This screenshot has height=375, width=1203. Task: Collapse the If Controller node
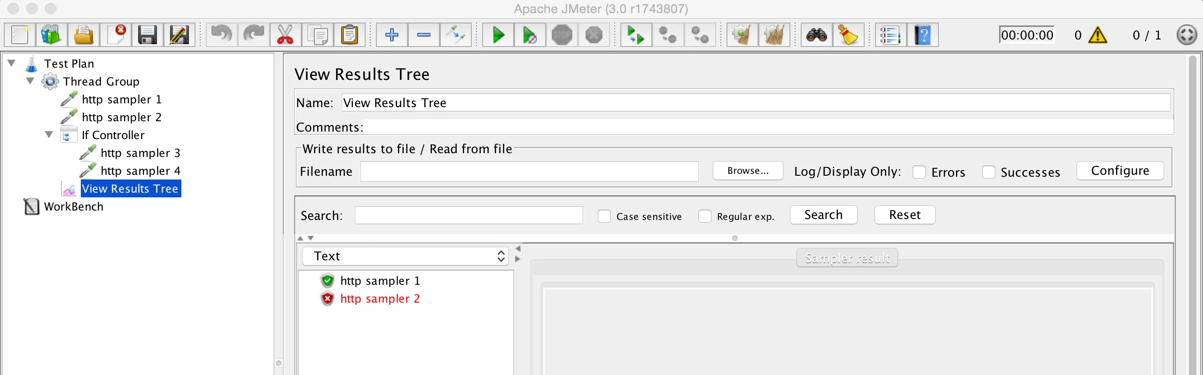click(x=49, y=134)
